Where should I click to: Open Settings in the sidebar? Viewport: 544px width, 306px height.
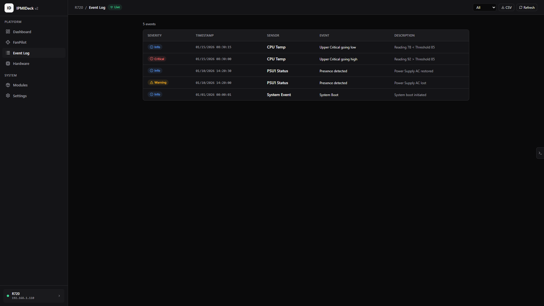coord(34,96)
